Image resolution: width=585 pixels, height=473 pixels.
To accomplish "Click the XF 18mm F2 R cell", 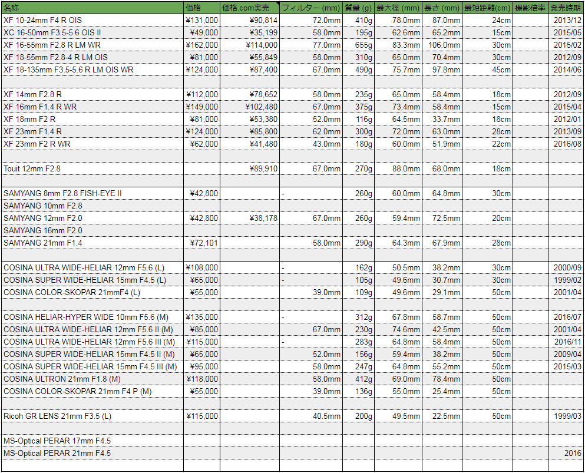I will (92, 119).
